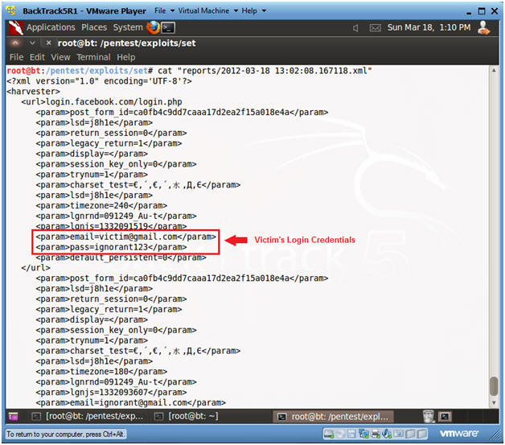Click VMware hard disk status icon

329,434
